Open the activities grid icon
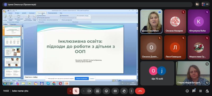 (200, 91)
